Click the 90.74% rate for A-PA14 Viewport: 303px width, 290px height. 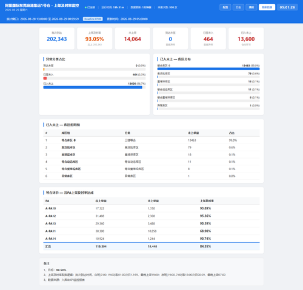205,239
